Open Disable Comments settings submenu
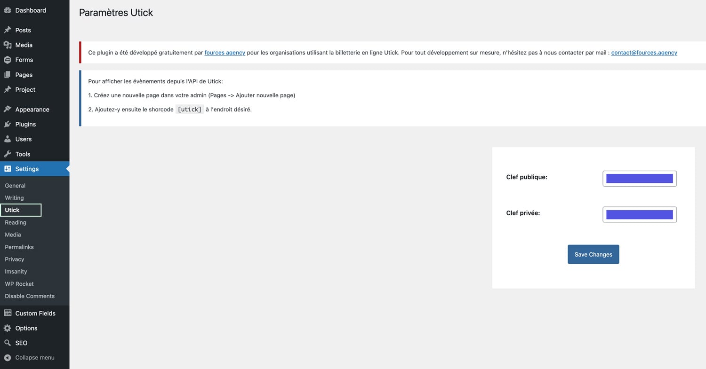 pos(30,296)
